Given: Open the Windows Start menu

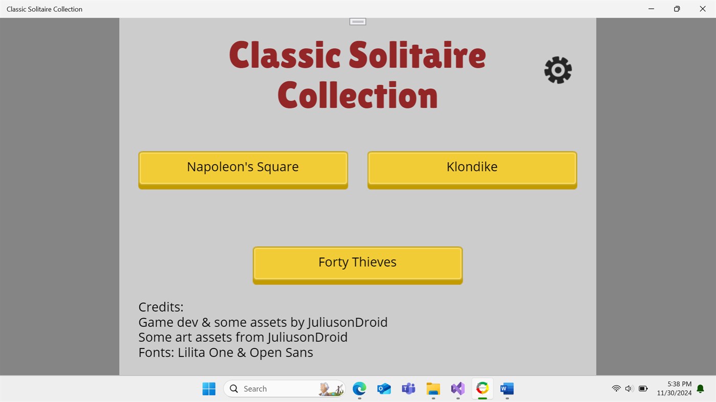Looking at the screenshot, I should pyautogui.click(x=209, y=388).
